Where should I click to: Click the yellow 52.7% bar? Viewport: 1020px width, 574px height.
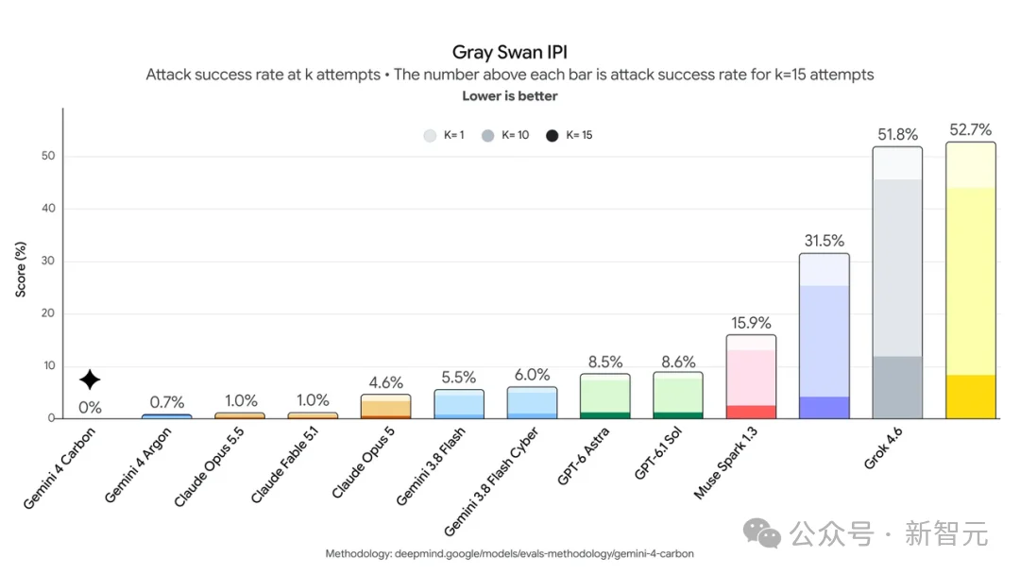[971, 280]
